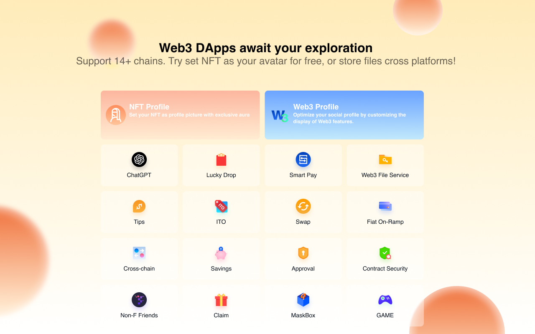Click the NFT Profile mask logo
Screen dimensions: 535x334
coord(116,114)
